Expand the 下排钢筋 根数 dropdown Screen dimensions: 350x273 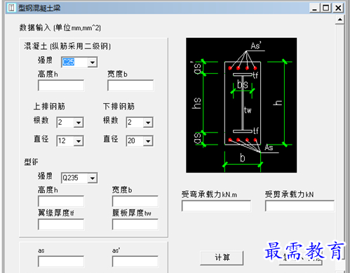click(148, 122)
